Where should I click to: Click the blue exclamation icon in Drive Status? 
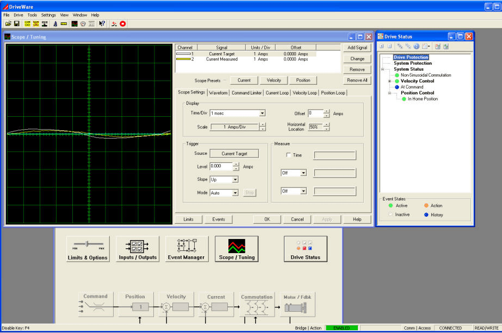click(x=416, y=46)
